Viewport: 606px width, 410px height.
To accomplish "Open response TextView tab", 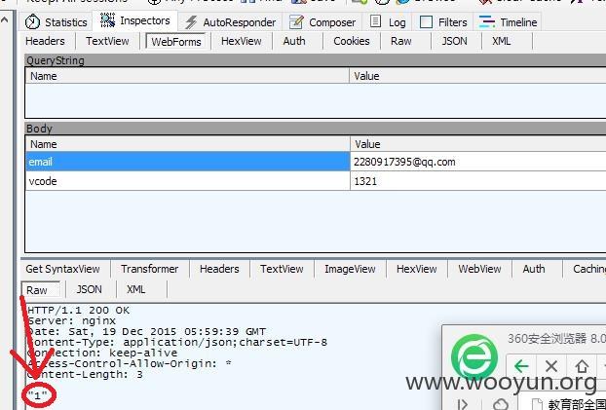I will click(x=282, y=269).
